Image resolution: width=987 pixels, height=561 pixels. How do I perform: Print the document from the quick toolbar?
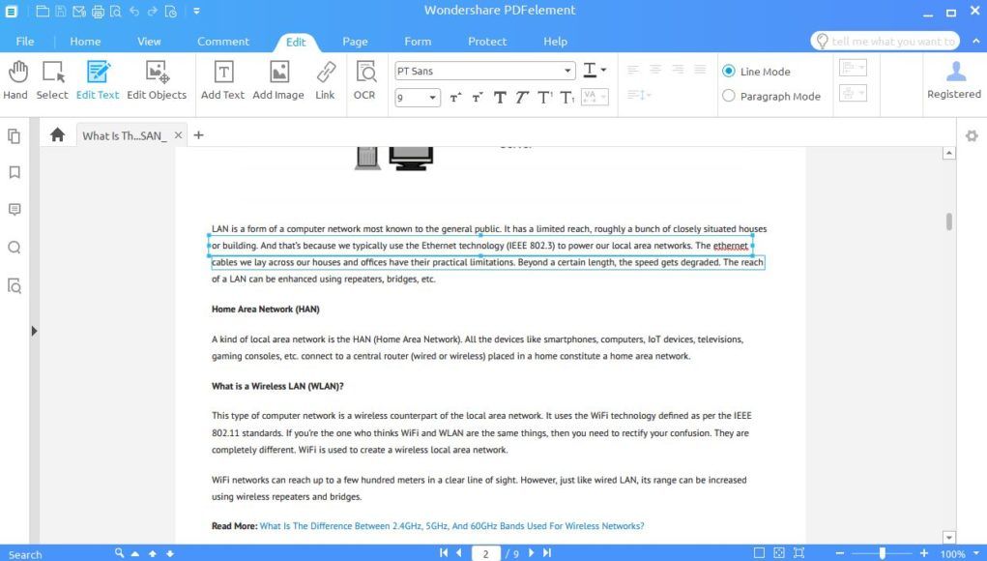[x=97, y=11]
